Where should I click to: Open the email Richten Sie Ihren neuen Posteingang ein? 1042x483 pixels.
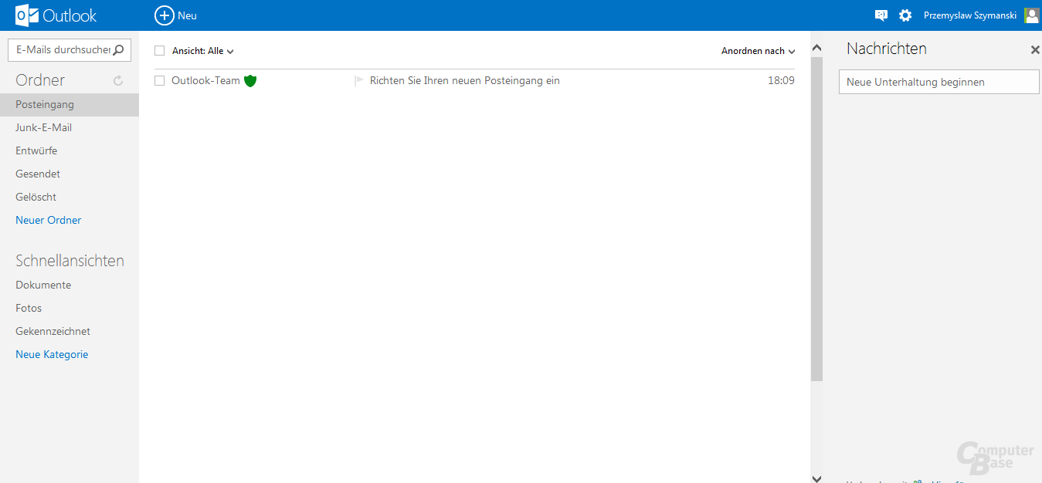pyautogui.click(x=465, y=81)
